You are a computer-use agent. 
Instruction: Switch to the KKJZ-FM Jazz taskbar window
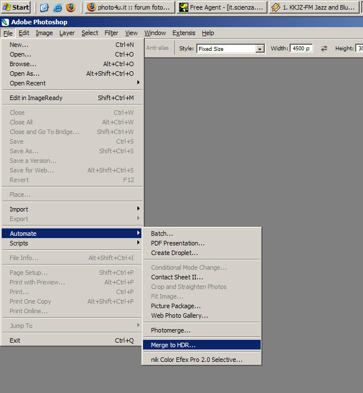click(x=314, y=7)
